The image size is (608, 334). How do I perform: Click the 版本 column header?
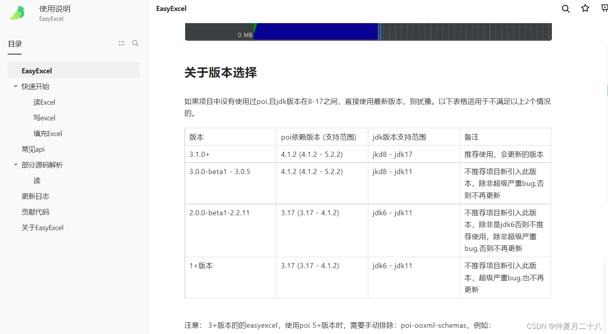[231, 137]
